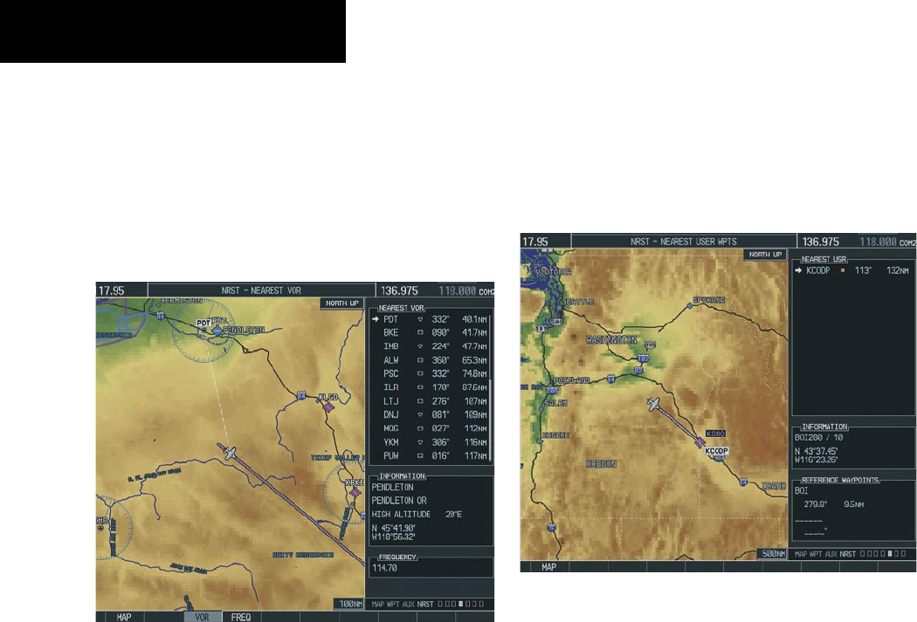The height and width of the screenshot is (622, 917).
Task: Click the PENDLETON OR information line
Action: 399,501
